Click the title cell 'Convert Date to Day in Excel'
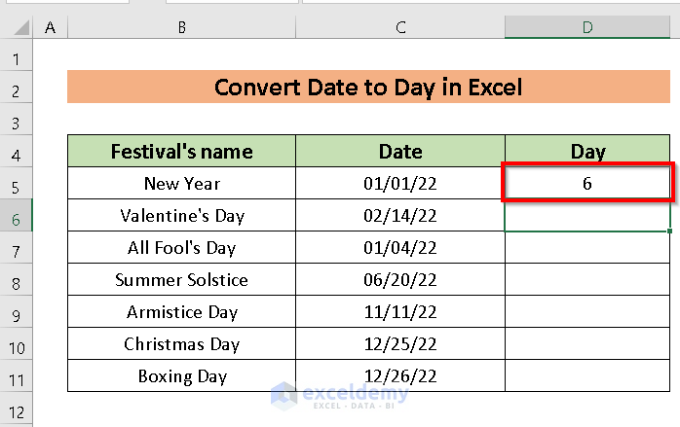The image size is (680, 427). (x=368, y=88)
